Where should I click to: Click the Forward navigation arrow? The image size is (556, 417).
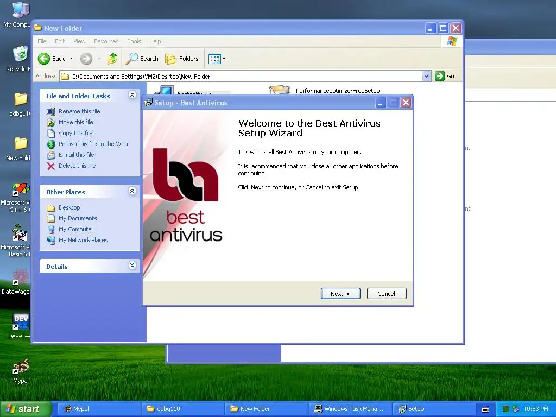click(x=86, y=59)
